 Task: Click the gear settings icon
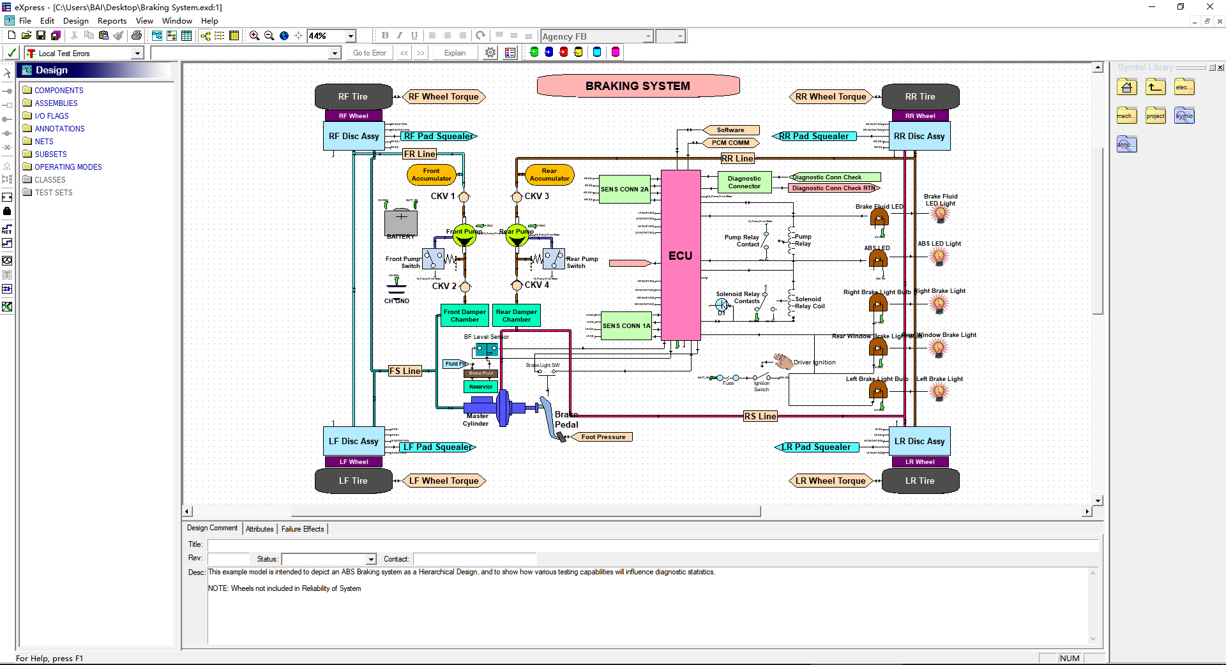tap(490, 53)
